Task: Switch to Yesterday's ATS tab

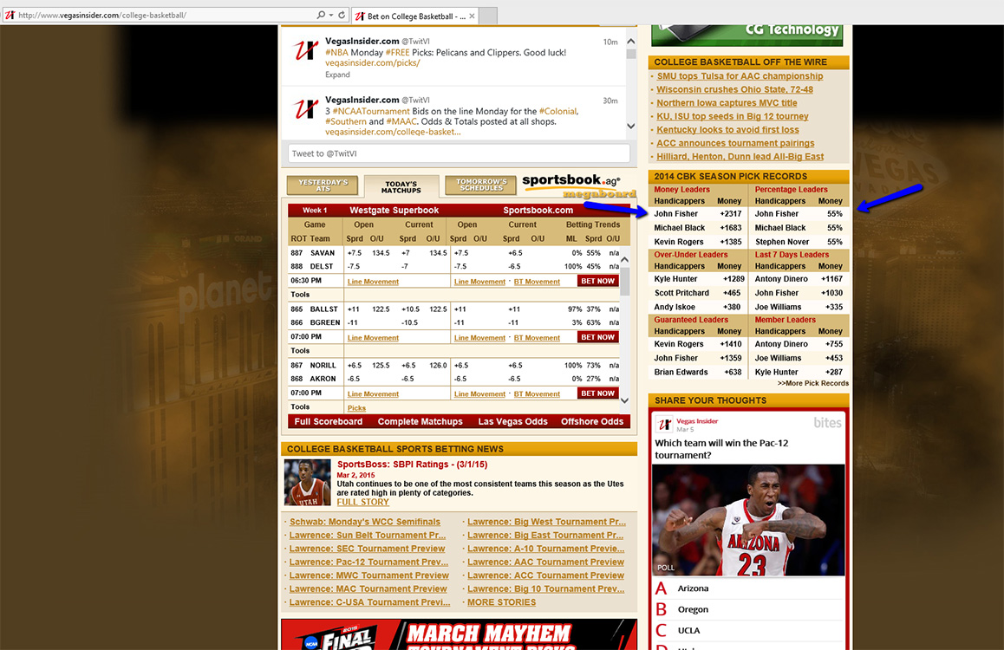Action: [x=323, y=185]
